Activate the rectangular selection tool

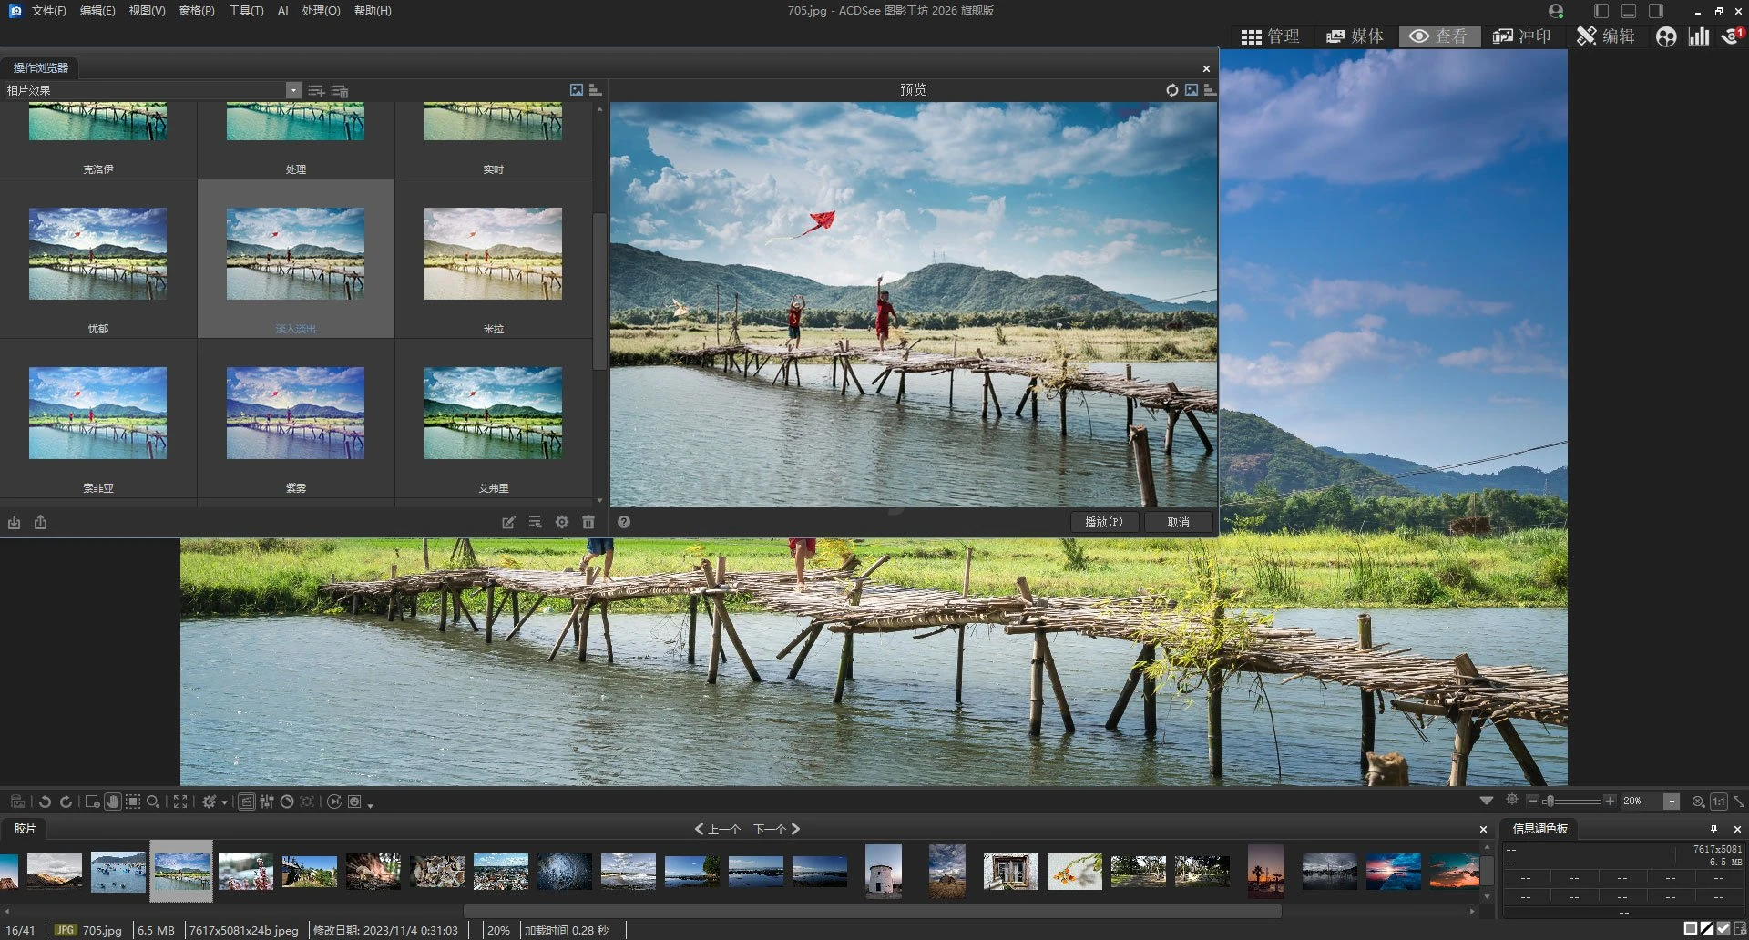tap(133, 802)
